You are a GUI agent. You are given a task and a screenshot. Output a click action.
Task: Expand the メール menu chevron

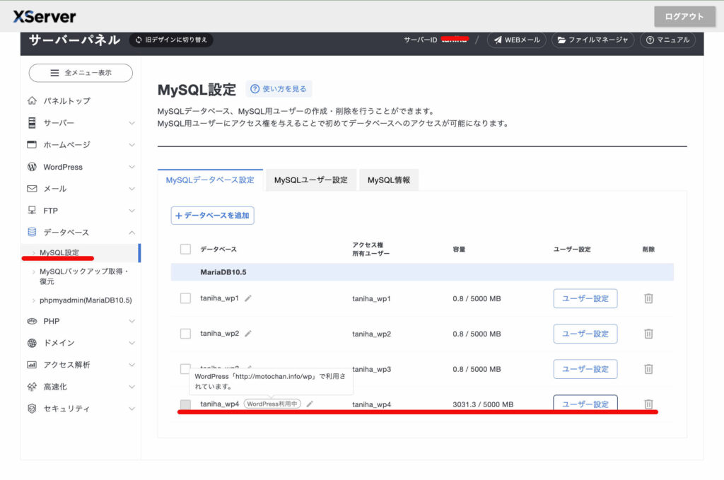click(132, 189)
